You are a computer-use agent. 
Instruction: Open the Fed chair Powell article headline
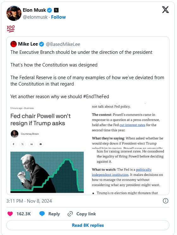click(x=40, y=120)
